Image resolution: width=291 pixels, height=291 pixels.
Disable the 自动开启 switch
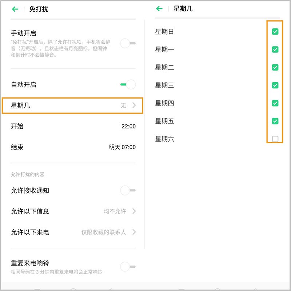click(x=128, y=85)
